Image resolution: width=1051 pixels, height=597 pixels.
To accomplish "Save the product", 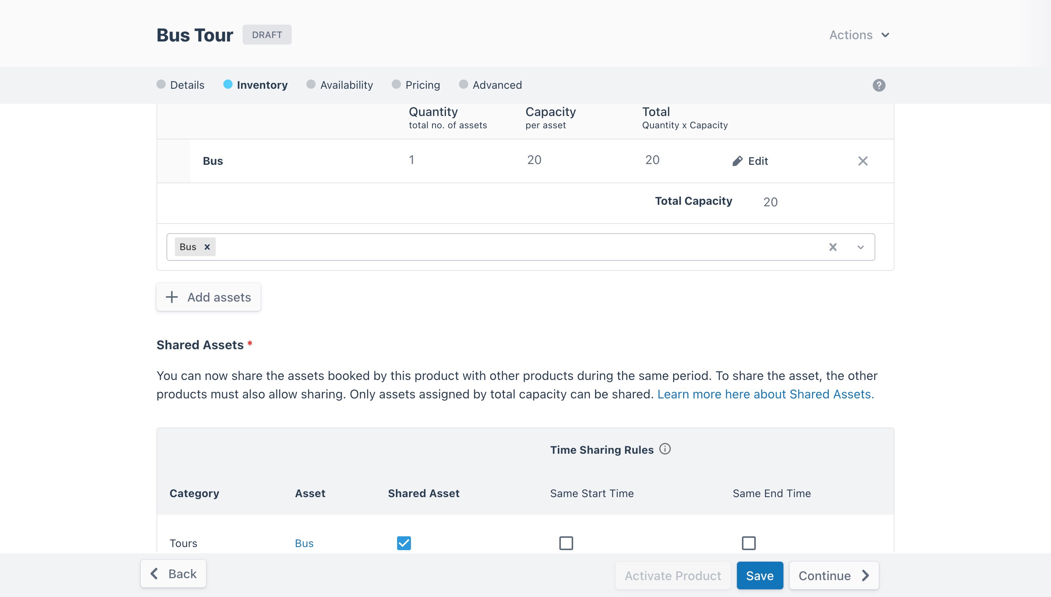I will pos(760,575).
